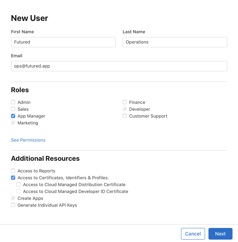Uncheck Access to Certificates, Identifiers & Profiles
Image resolution: width=238 pixels, height=242 pixels.
pyautogui.click(x=13, y=178)
